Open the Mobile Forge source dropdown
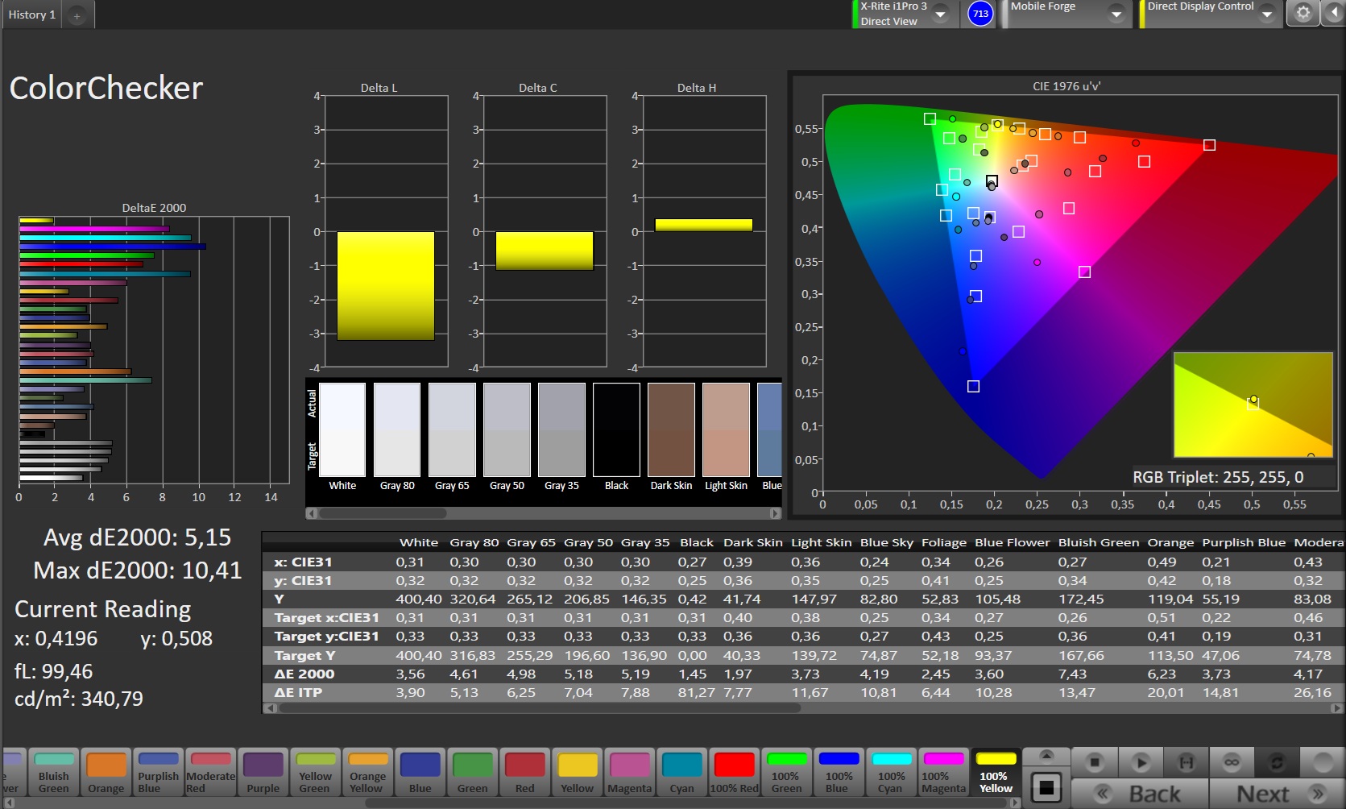This screenshot has width=1346, height=809. click(1116, 14)
